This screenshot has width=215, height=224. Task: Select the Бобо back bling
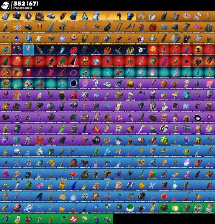click(198, 129)
